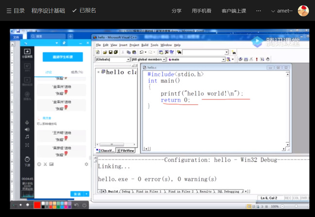Click the Open file icon in the Visual C++ toolbar
315x217 pixels.
tap(104, 52)
